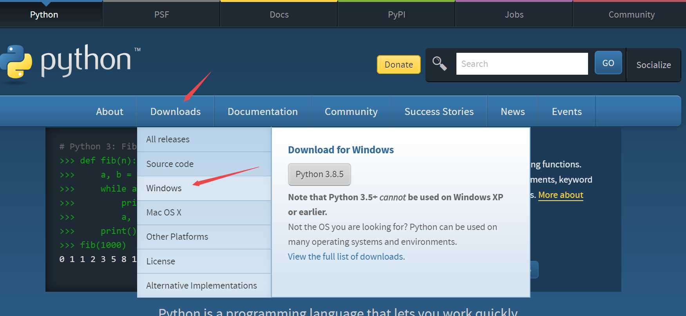Screen dimensions: 686x316
Task: Click the '>>> def fib(n):' code line
Action: tap(98, 160)
